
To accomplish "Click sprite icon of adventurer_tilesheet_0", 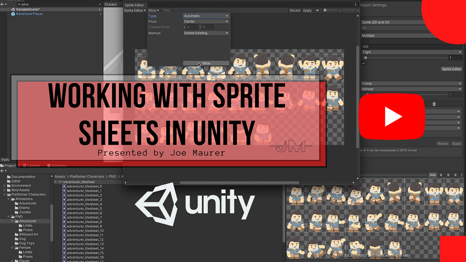I will point(64,186).
